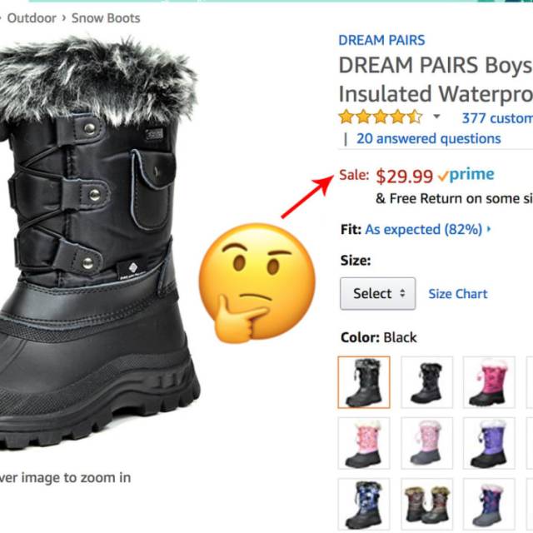Screen dimensions: 533x533
Task: Select the purple boot color swatch
Action: point(489,443)
